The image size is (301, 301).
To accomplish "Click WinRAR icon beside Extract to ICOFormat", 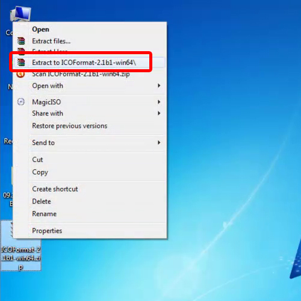I will [x=21, y=63].
